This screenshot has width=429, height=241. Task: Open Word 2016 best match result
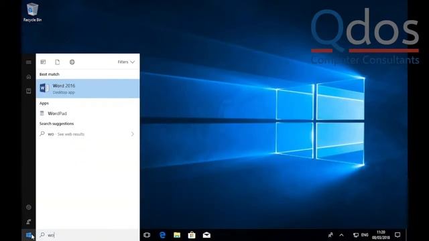coord(88,88)
